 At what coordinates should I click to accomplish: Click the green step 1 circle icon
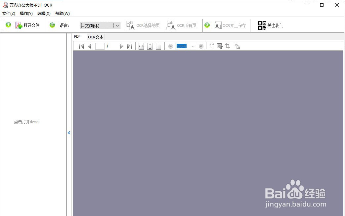point(8,25)
